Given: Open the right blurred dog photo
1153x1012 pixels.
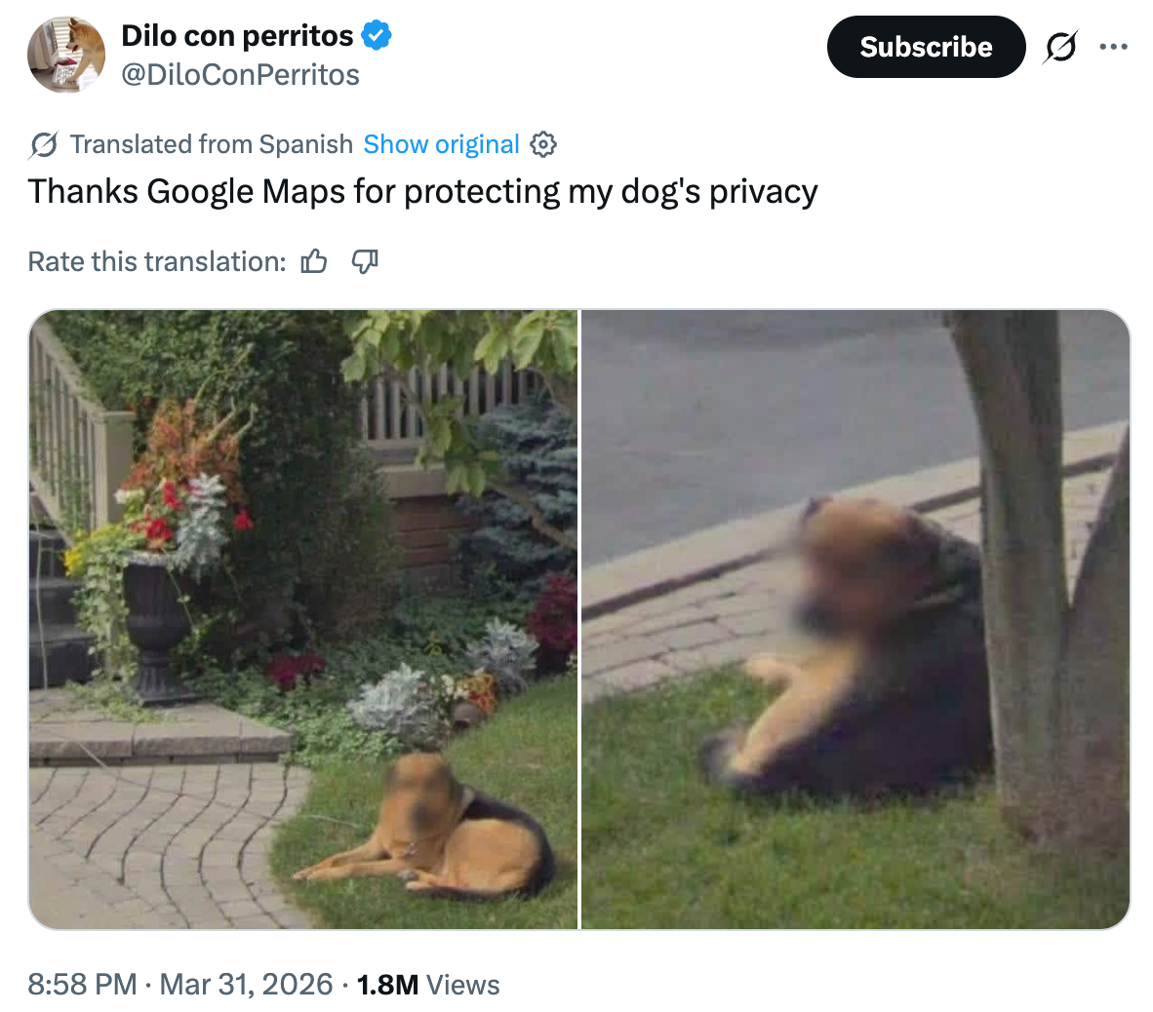Looking at the screenshot, I should pyautogui.click(x=855, y=619).
